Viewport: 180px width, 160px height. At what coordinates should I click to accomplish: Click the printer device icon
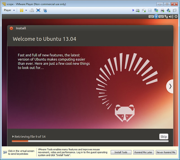162,10
